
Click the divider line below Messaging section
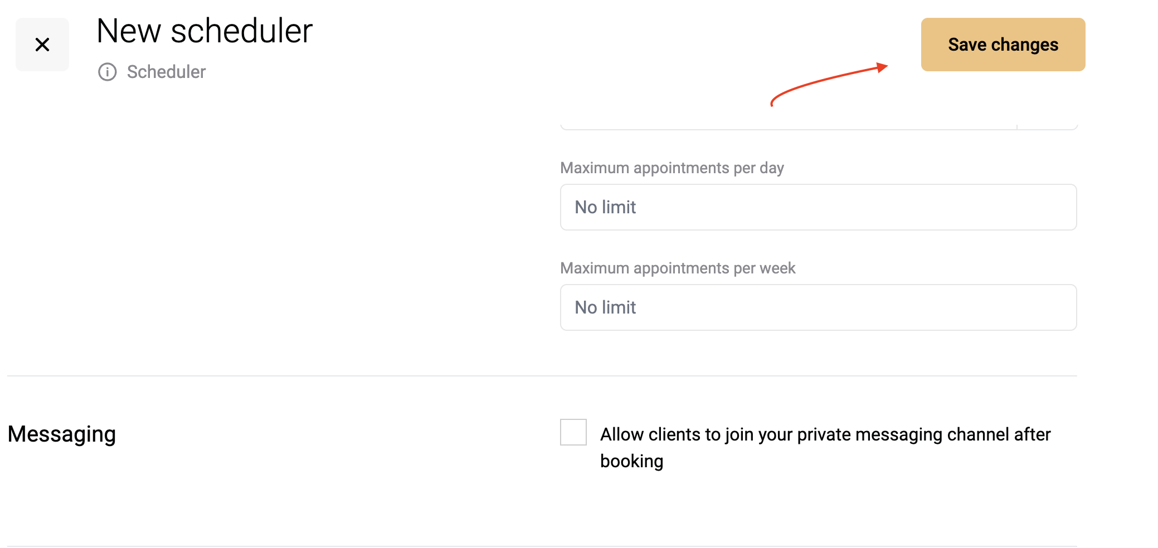(542, 546)
